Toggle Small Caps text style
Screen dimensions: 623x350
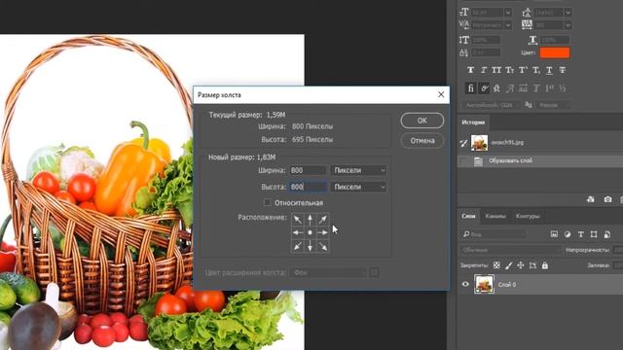pyautogui.click(x=510, y=70)
